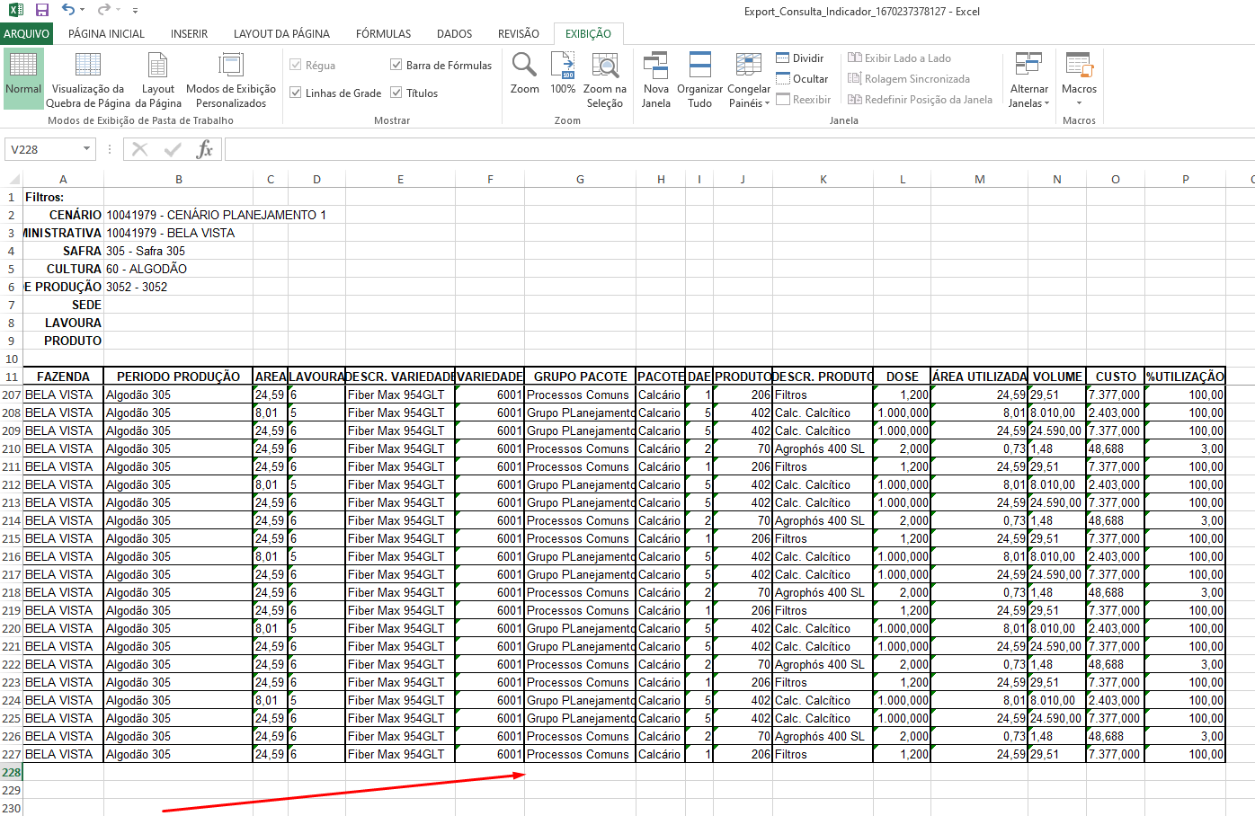Click the cancel X in formula bar
The width and height of the screenshot is (1255, 816).
pos(139,149)
